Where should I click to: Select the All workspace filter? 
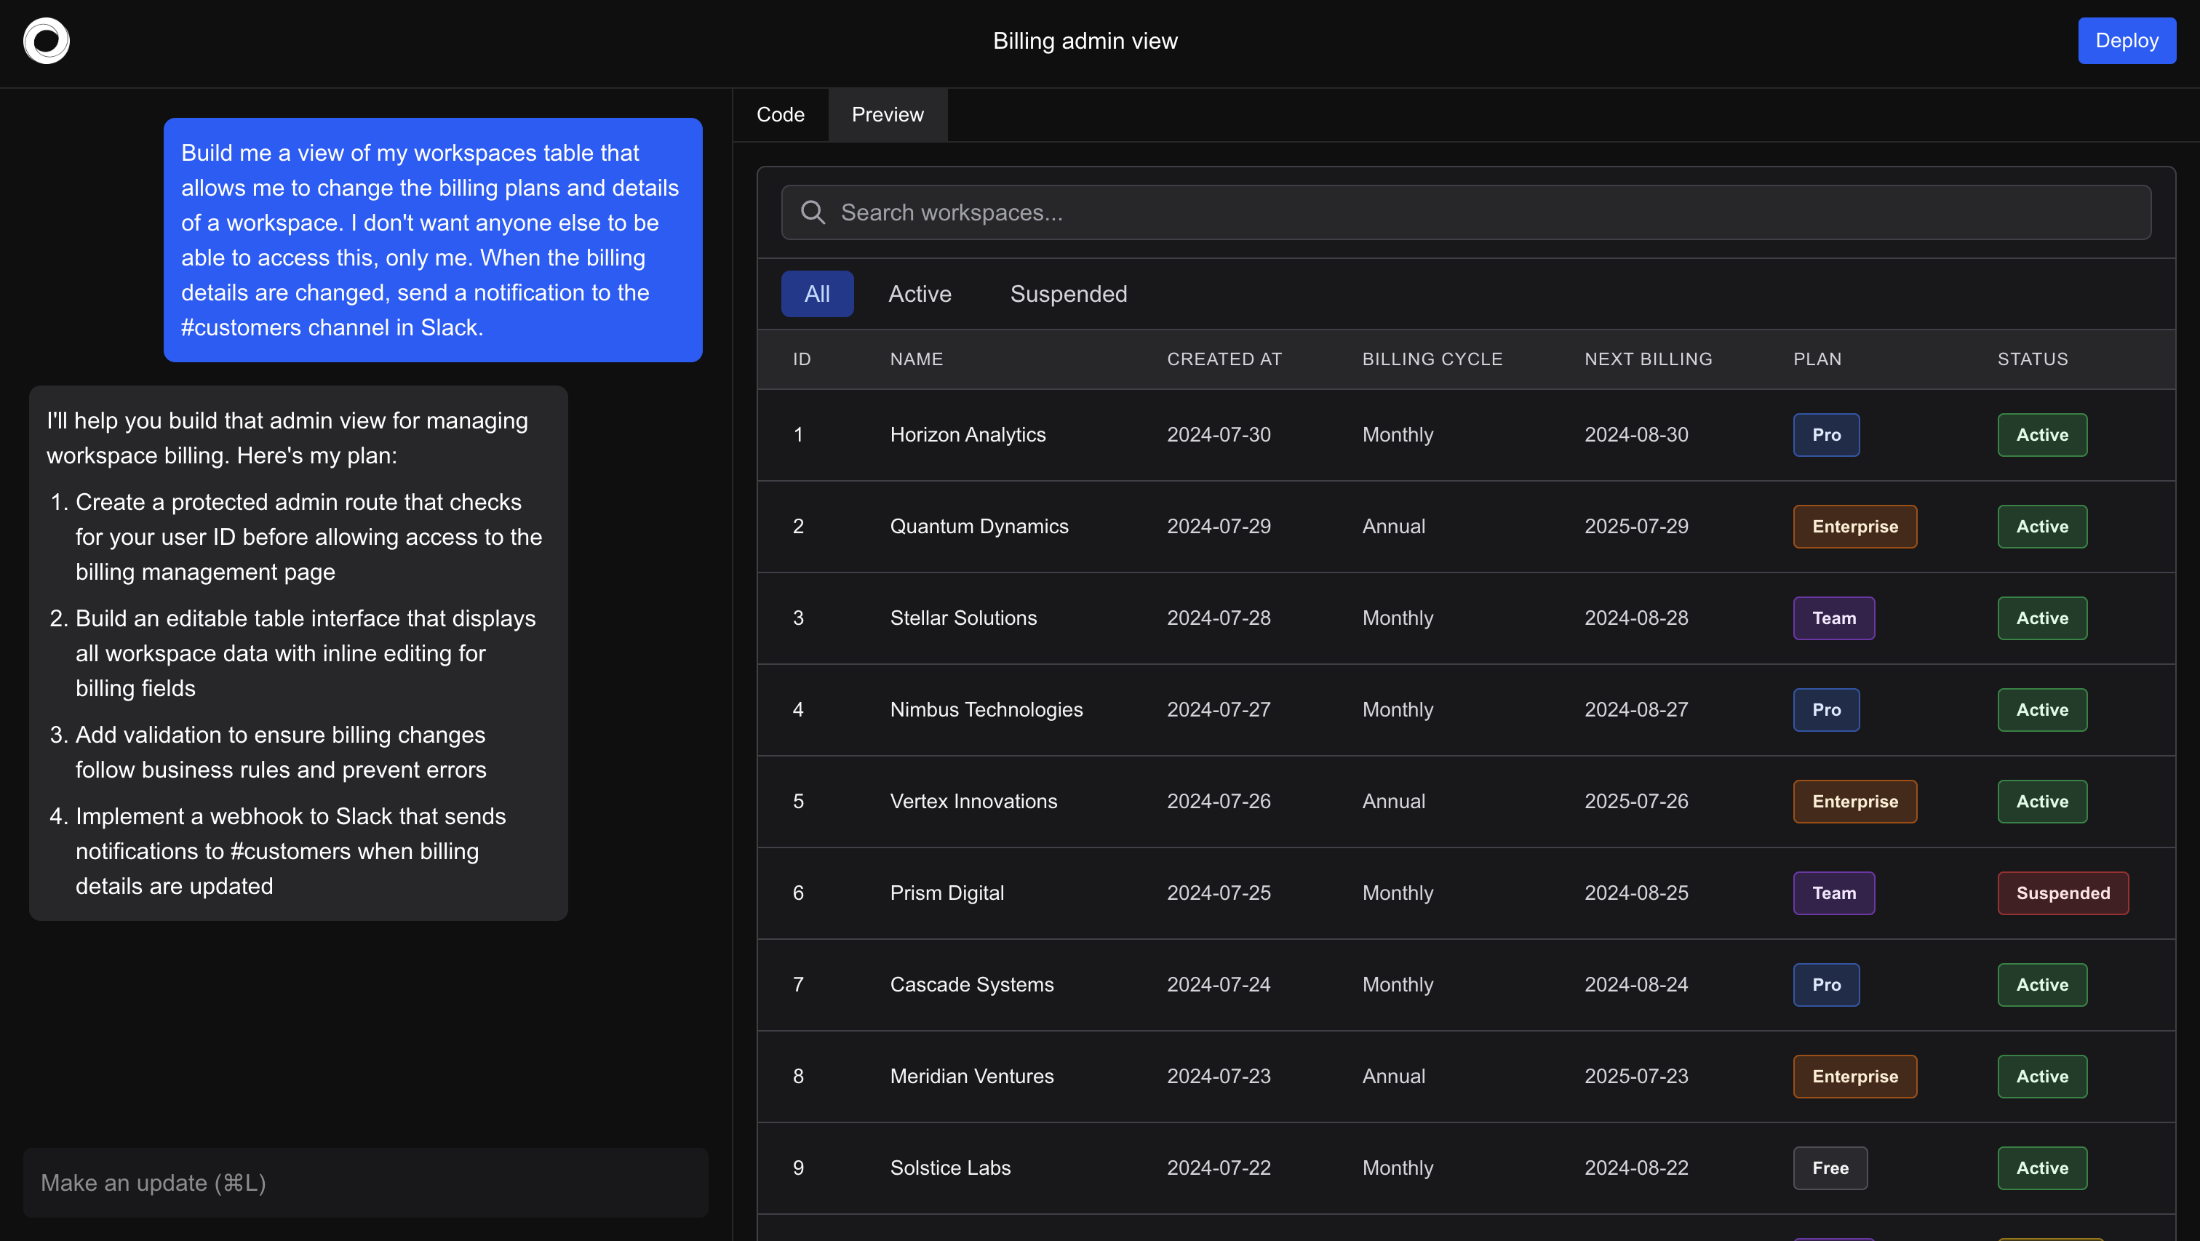click(x=816, y=293)
